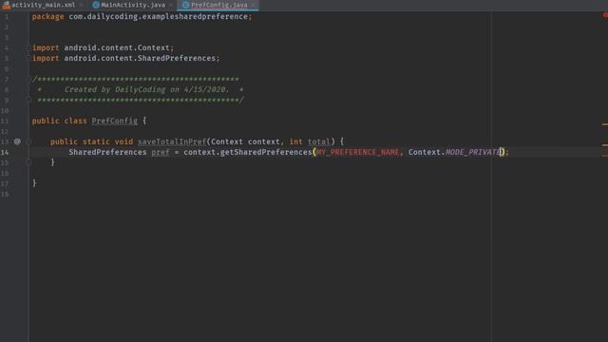Image resolution: width=608 pixels, height=342 pixels.
Task: Click line number 11 in the gutter
Action: [x=5, y=121]
